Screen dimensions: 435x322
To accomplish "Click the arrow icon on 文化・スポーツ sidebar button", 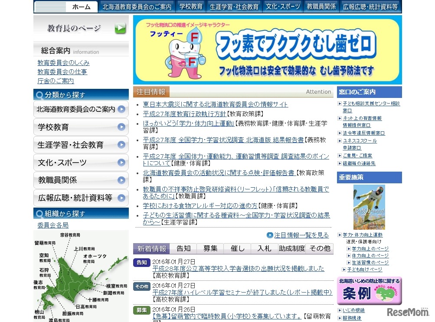I will [121, 162].
